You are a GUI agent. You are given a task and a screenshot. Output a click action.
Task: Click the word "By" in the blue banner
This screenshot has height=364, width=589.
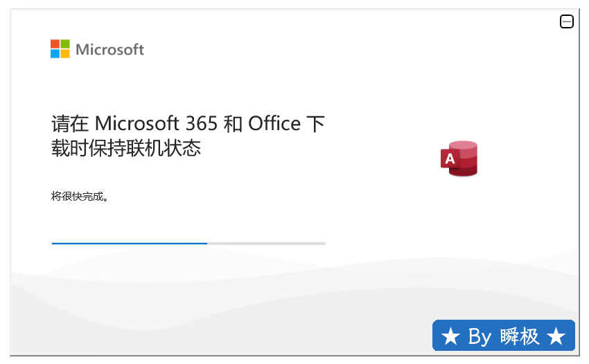click(480, 337)
